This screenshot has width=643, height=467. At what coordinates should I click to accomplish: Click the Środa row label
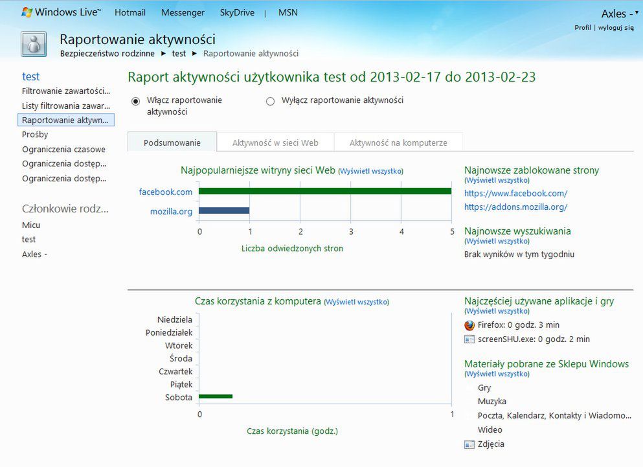coord(181,358)
